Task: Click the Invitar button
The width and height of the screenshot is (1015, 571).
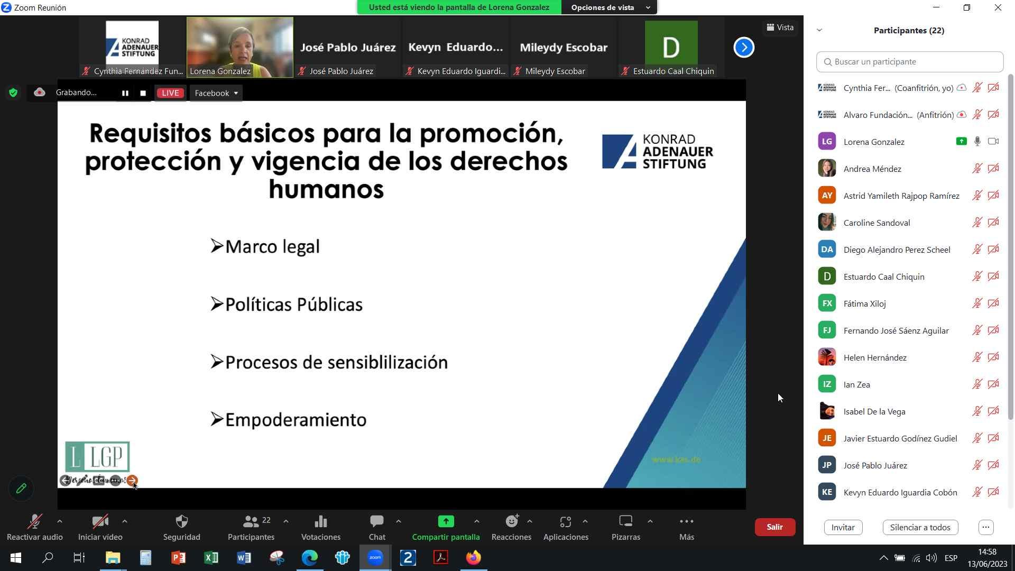Action: (843, 527)
